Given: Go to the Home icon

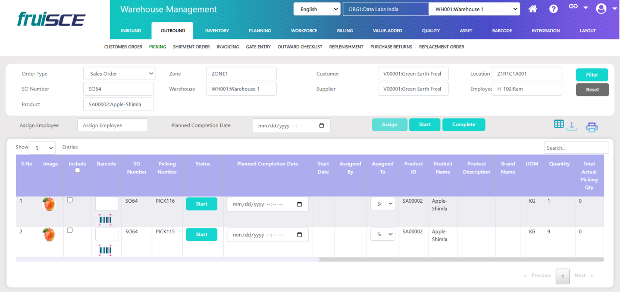Looking at the screenshot, I should [533, 9].
